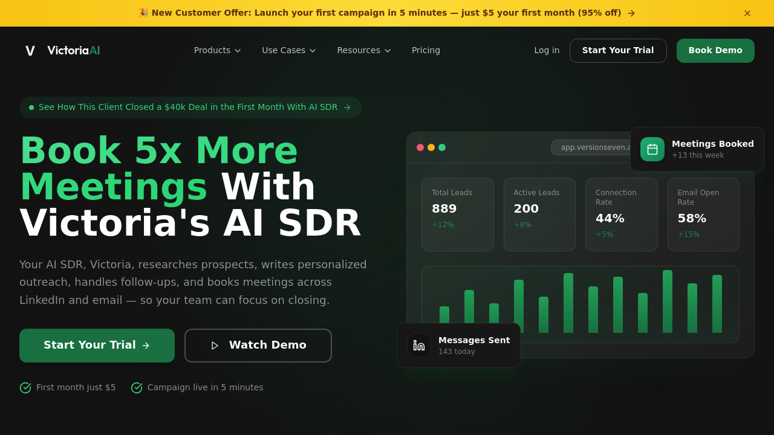This screenshot has height=435, width=774.
Task: Click the tallest bar in the chart
Action: point(668,301)
